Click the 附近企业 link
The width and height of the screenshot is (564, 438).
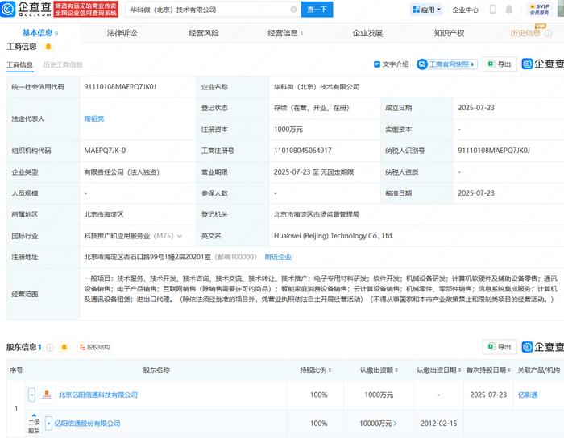[x=278, y=257]
